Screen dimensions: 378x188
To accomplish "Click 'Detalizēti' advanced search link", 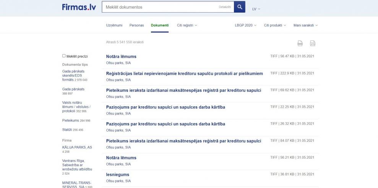I will click(x=225, y=7).
